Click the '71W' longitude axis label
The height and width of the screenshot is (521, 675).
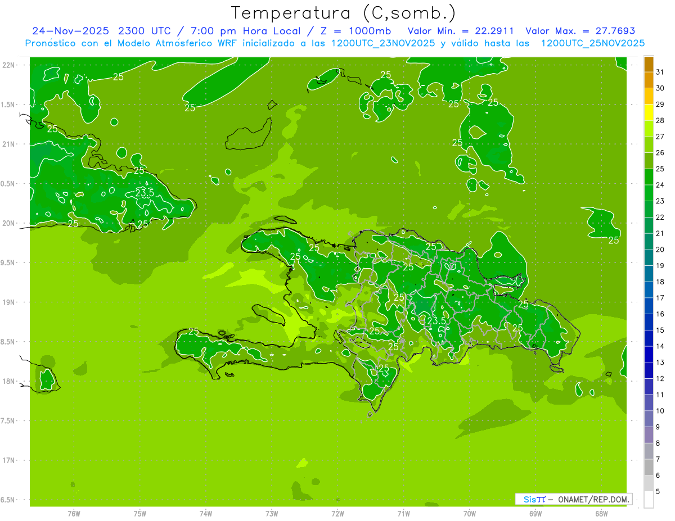[403, 514]
